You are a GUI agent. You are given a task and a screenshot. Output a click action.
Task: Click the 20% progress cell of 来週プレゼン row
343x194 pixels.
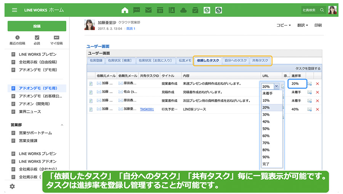(x=297, y=84)
